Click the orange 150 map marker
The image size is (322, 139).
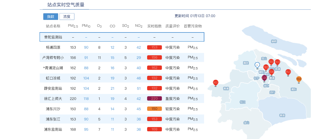point(299,79)
